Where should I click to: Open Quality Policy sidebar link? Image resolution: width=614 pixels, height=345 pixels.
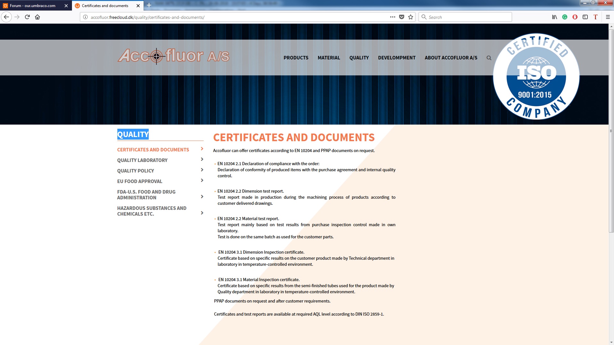point(136,171)
